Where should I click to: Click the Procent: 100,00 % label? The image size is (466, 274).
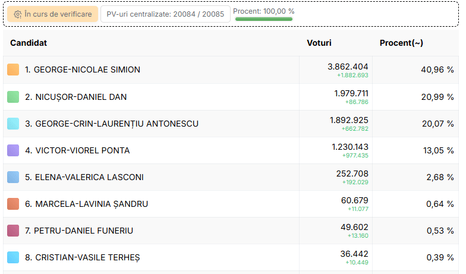264,11
